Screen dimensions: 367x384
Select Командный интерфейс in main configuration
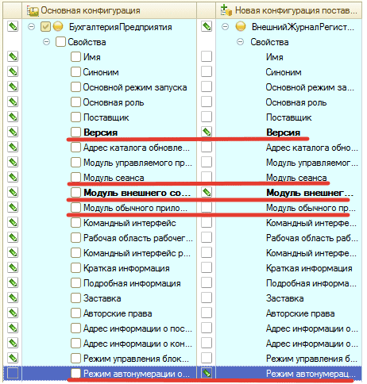click(129, 223)
